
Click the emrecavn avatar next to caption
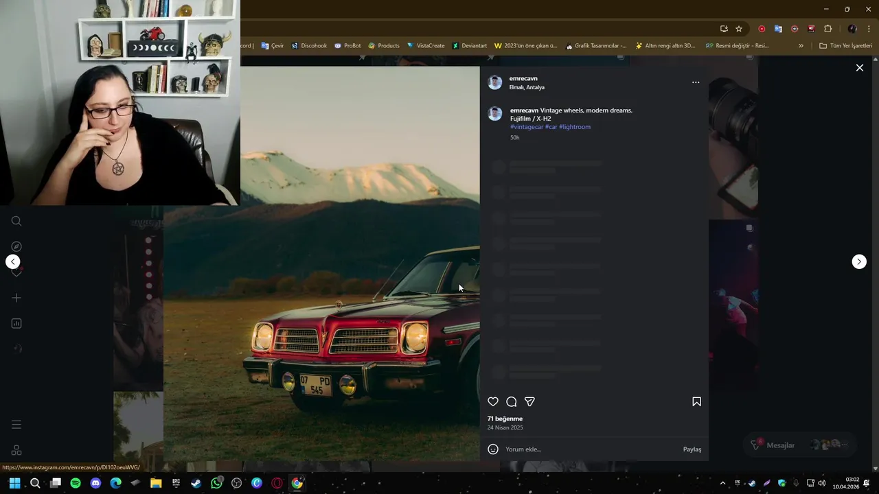pyautogui.click(x=495, y=114)
